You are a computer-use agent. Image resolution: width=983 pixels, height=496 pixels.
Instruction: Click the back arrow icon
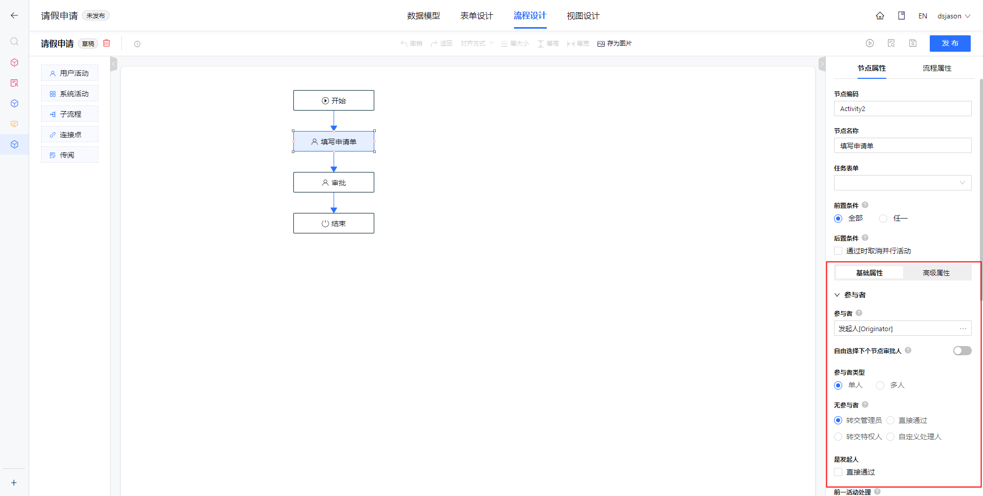pos(14,15)
